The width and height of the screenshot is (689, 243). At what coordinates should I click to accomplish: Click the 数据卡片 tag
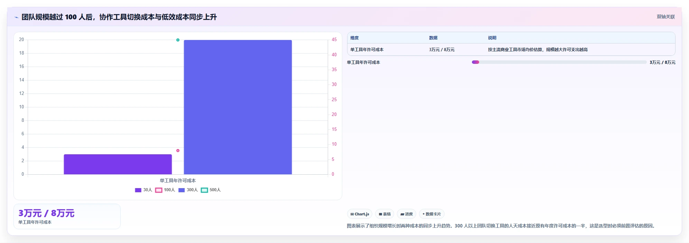click(431, 214)
